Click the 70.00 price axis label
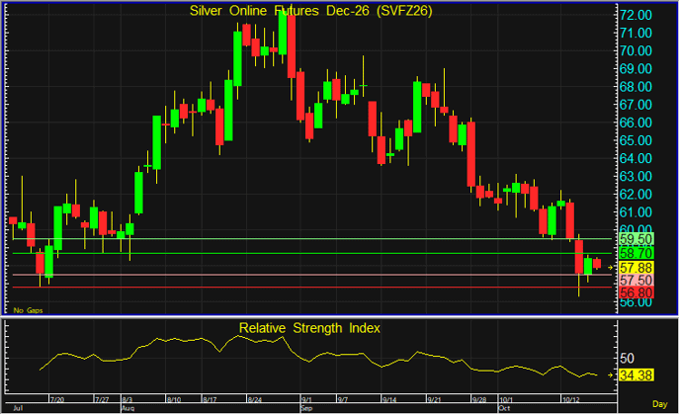 636,50
